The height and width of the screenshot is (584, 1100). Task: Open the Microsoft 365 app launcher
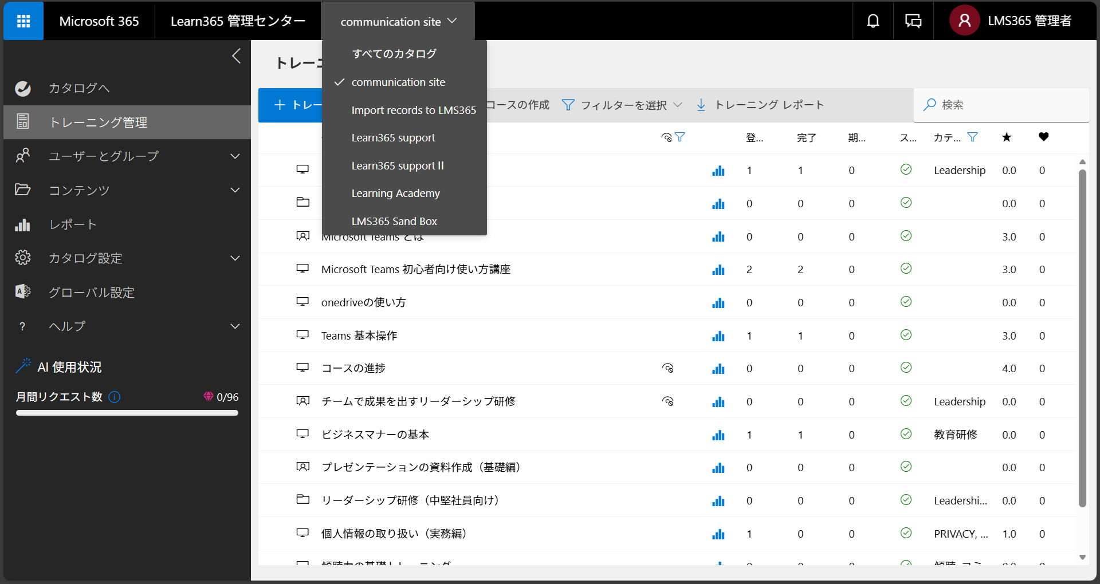click(x=23, y=21)
